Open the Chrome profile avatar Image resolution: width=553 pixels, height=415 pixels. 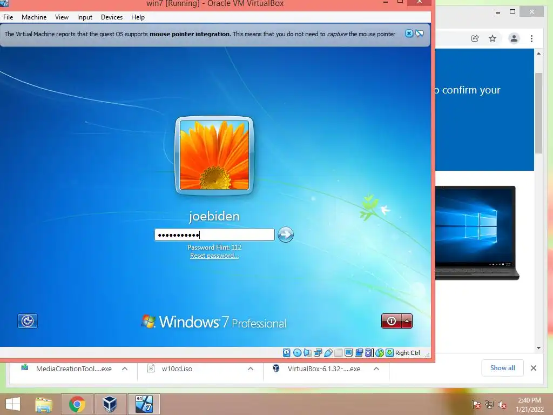click(514, 38)
